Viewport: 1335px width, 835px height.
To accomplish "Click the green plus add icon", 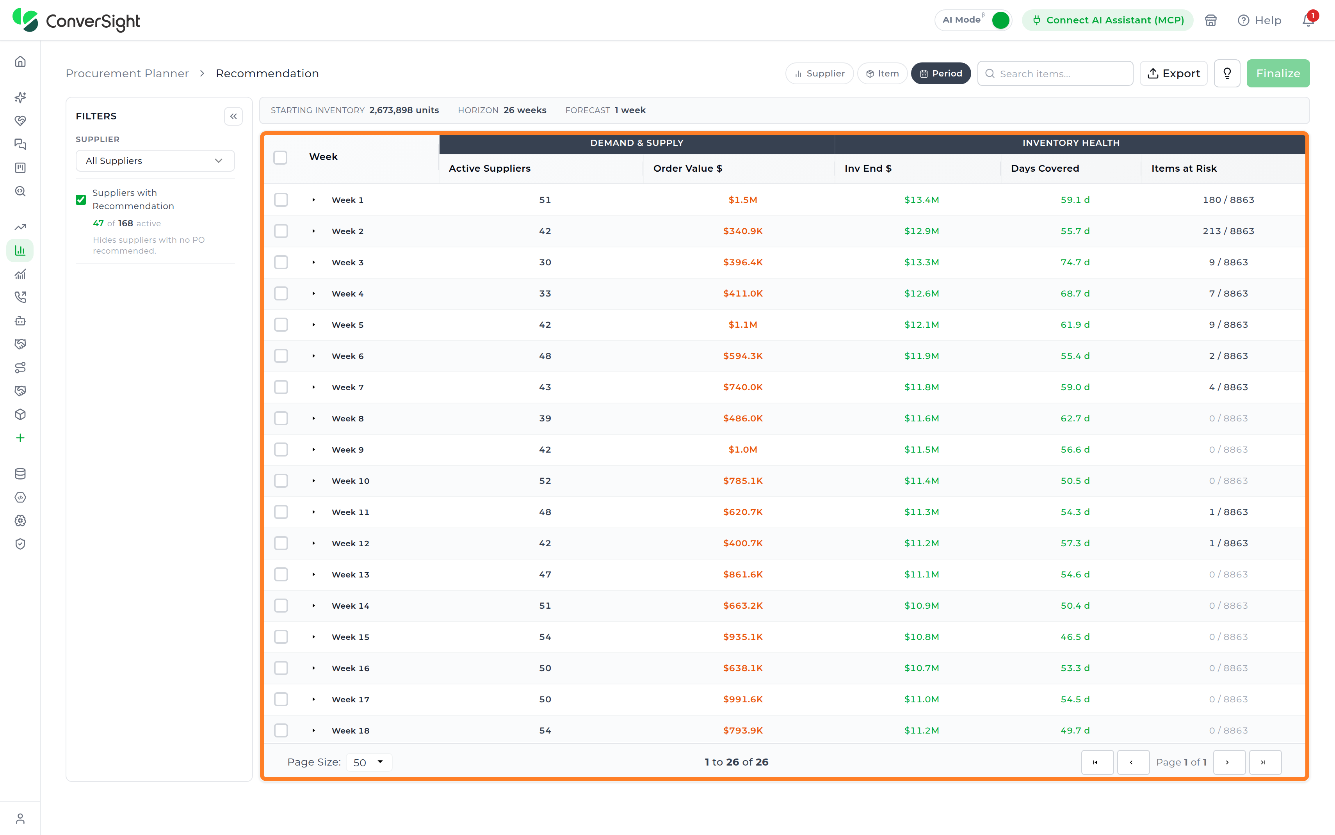I will point(20,438).
